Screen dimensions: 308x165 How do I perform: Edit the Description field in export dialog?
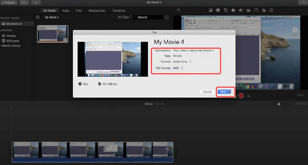point(193,50)
